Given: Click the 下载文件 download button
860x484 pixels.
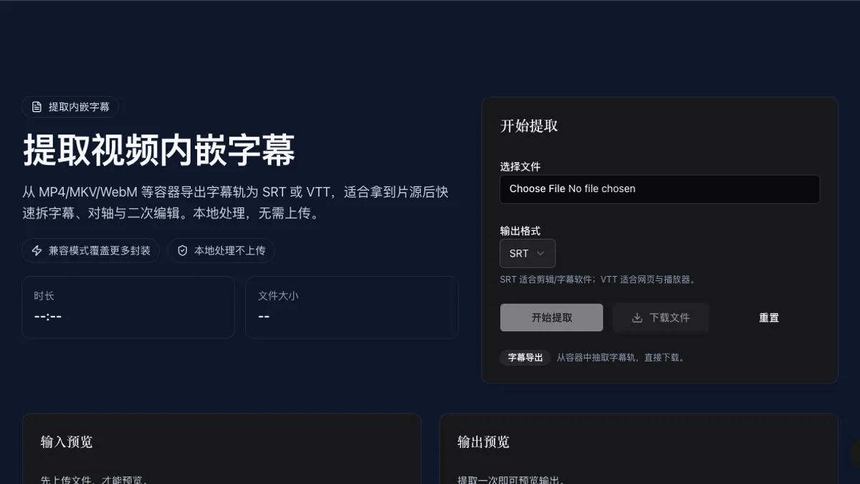Looking at the screenshot, I should 661,318.
